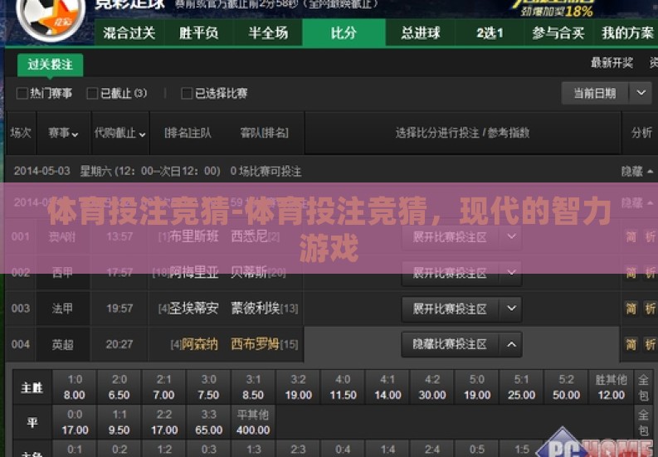
Task: Open 简 icon for match 003
Action: click(631, 309)
